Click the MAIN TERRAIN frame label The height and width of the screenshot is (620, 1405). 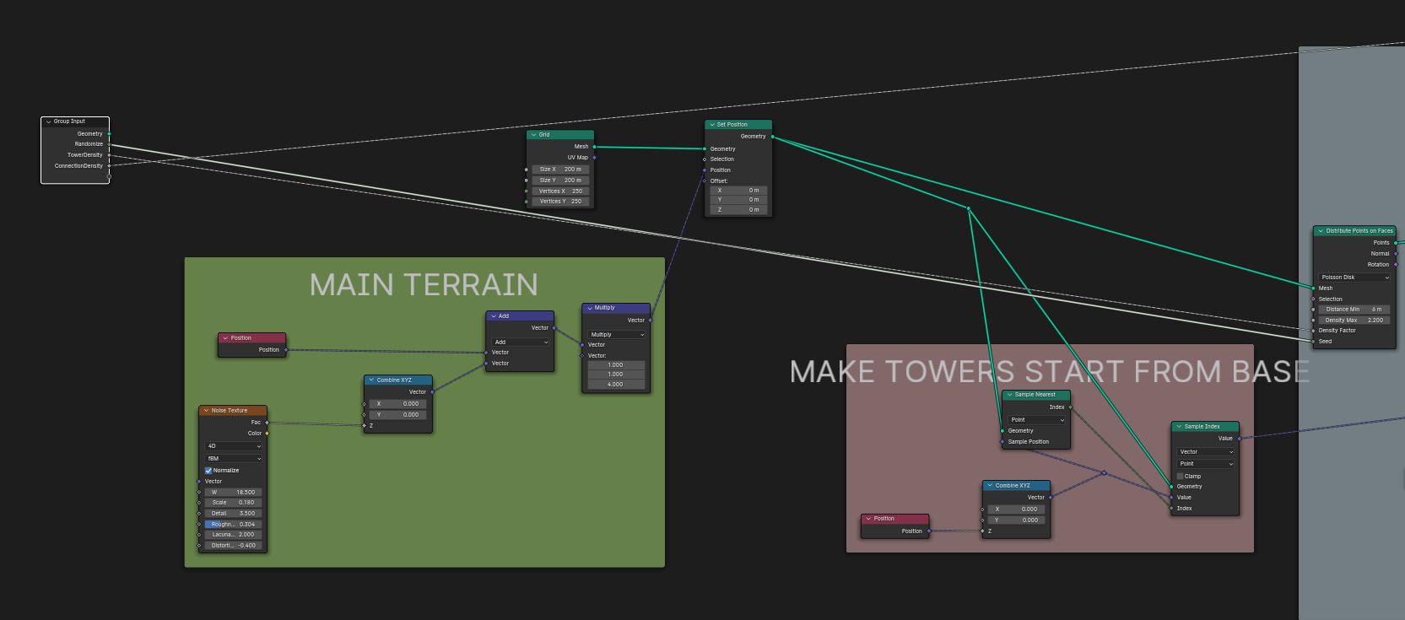[424, 285]
